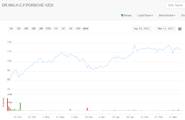
Task: Edit the start date Sep 29, 2022
Action: [x=142, y=29]
